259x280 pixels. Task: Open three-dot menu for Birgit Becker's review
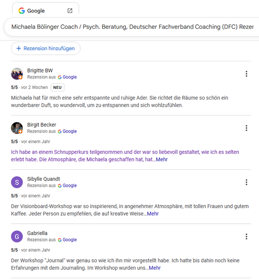point(246,128)
